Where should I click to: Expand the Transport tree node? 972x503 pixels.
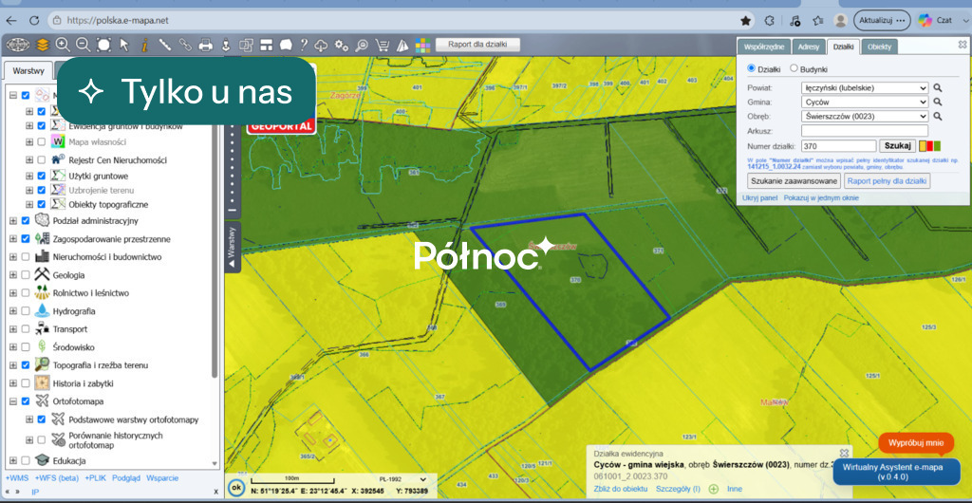pos(13,329)
